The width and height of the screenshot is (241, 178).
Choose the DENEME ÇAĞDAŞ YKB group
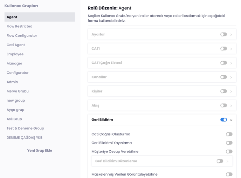click(x=25, y=138)
